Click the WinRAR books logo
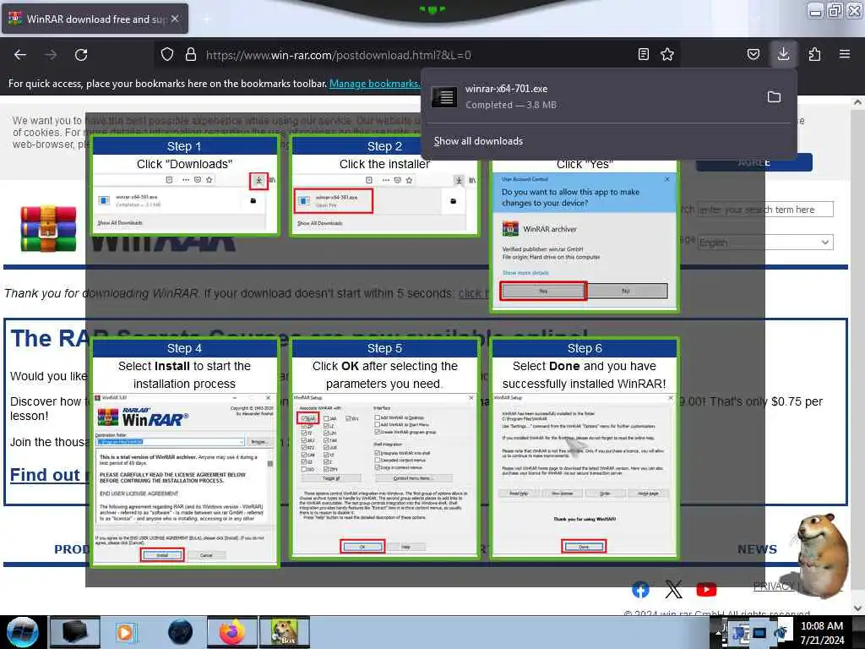865x649 pixels. (48, 228)
